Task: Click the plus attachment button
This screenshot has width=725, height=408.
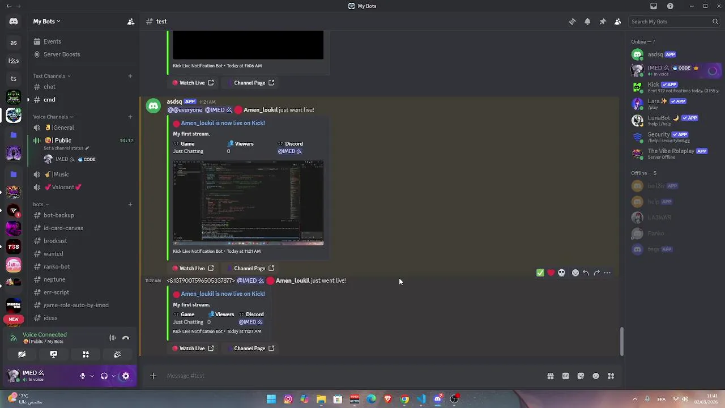Action: coord(153,376)
